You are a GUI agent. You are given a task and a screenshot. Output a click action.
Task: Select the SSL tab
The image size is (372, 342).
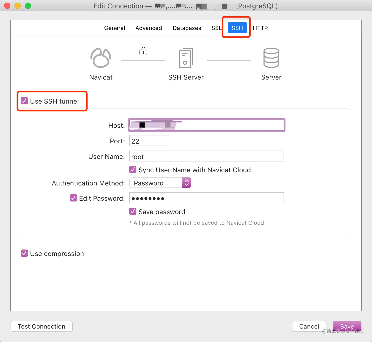[216, 28]
